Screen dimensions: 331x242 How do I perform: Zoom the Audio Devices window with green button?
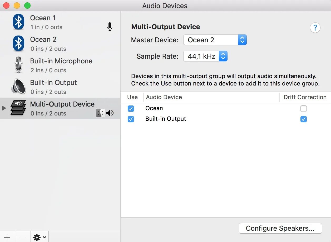[x=27, y=6]
